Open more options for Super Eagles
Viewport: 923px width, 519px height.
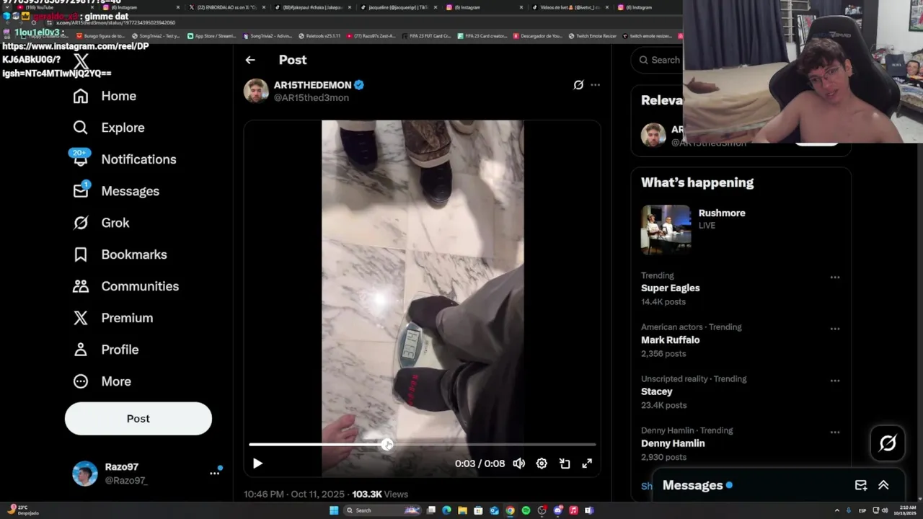pyautogui.click(x=834, y=278)
